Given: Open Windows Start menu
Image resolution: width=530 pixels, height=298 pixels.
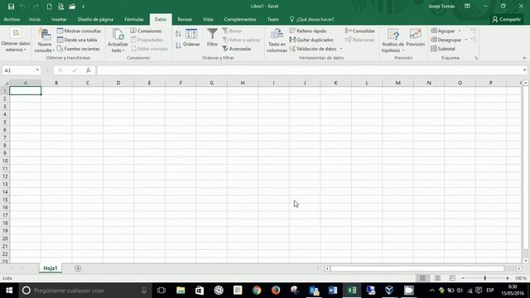Looking at the screenshot, I should [x=9, y=291].
